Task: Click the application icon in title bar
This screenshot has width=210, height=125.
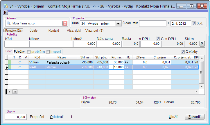Action: [5, 6]
